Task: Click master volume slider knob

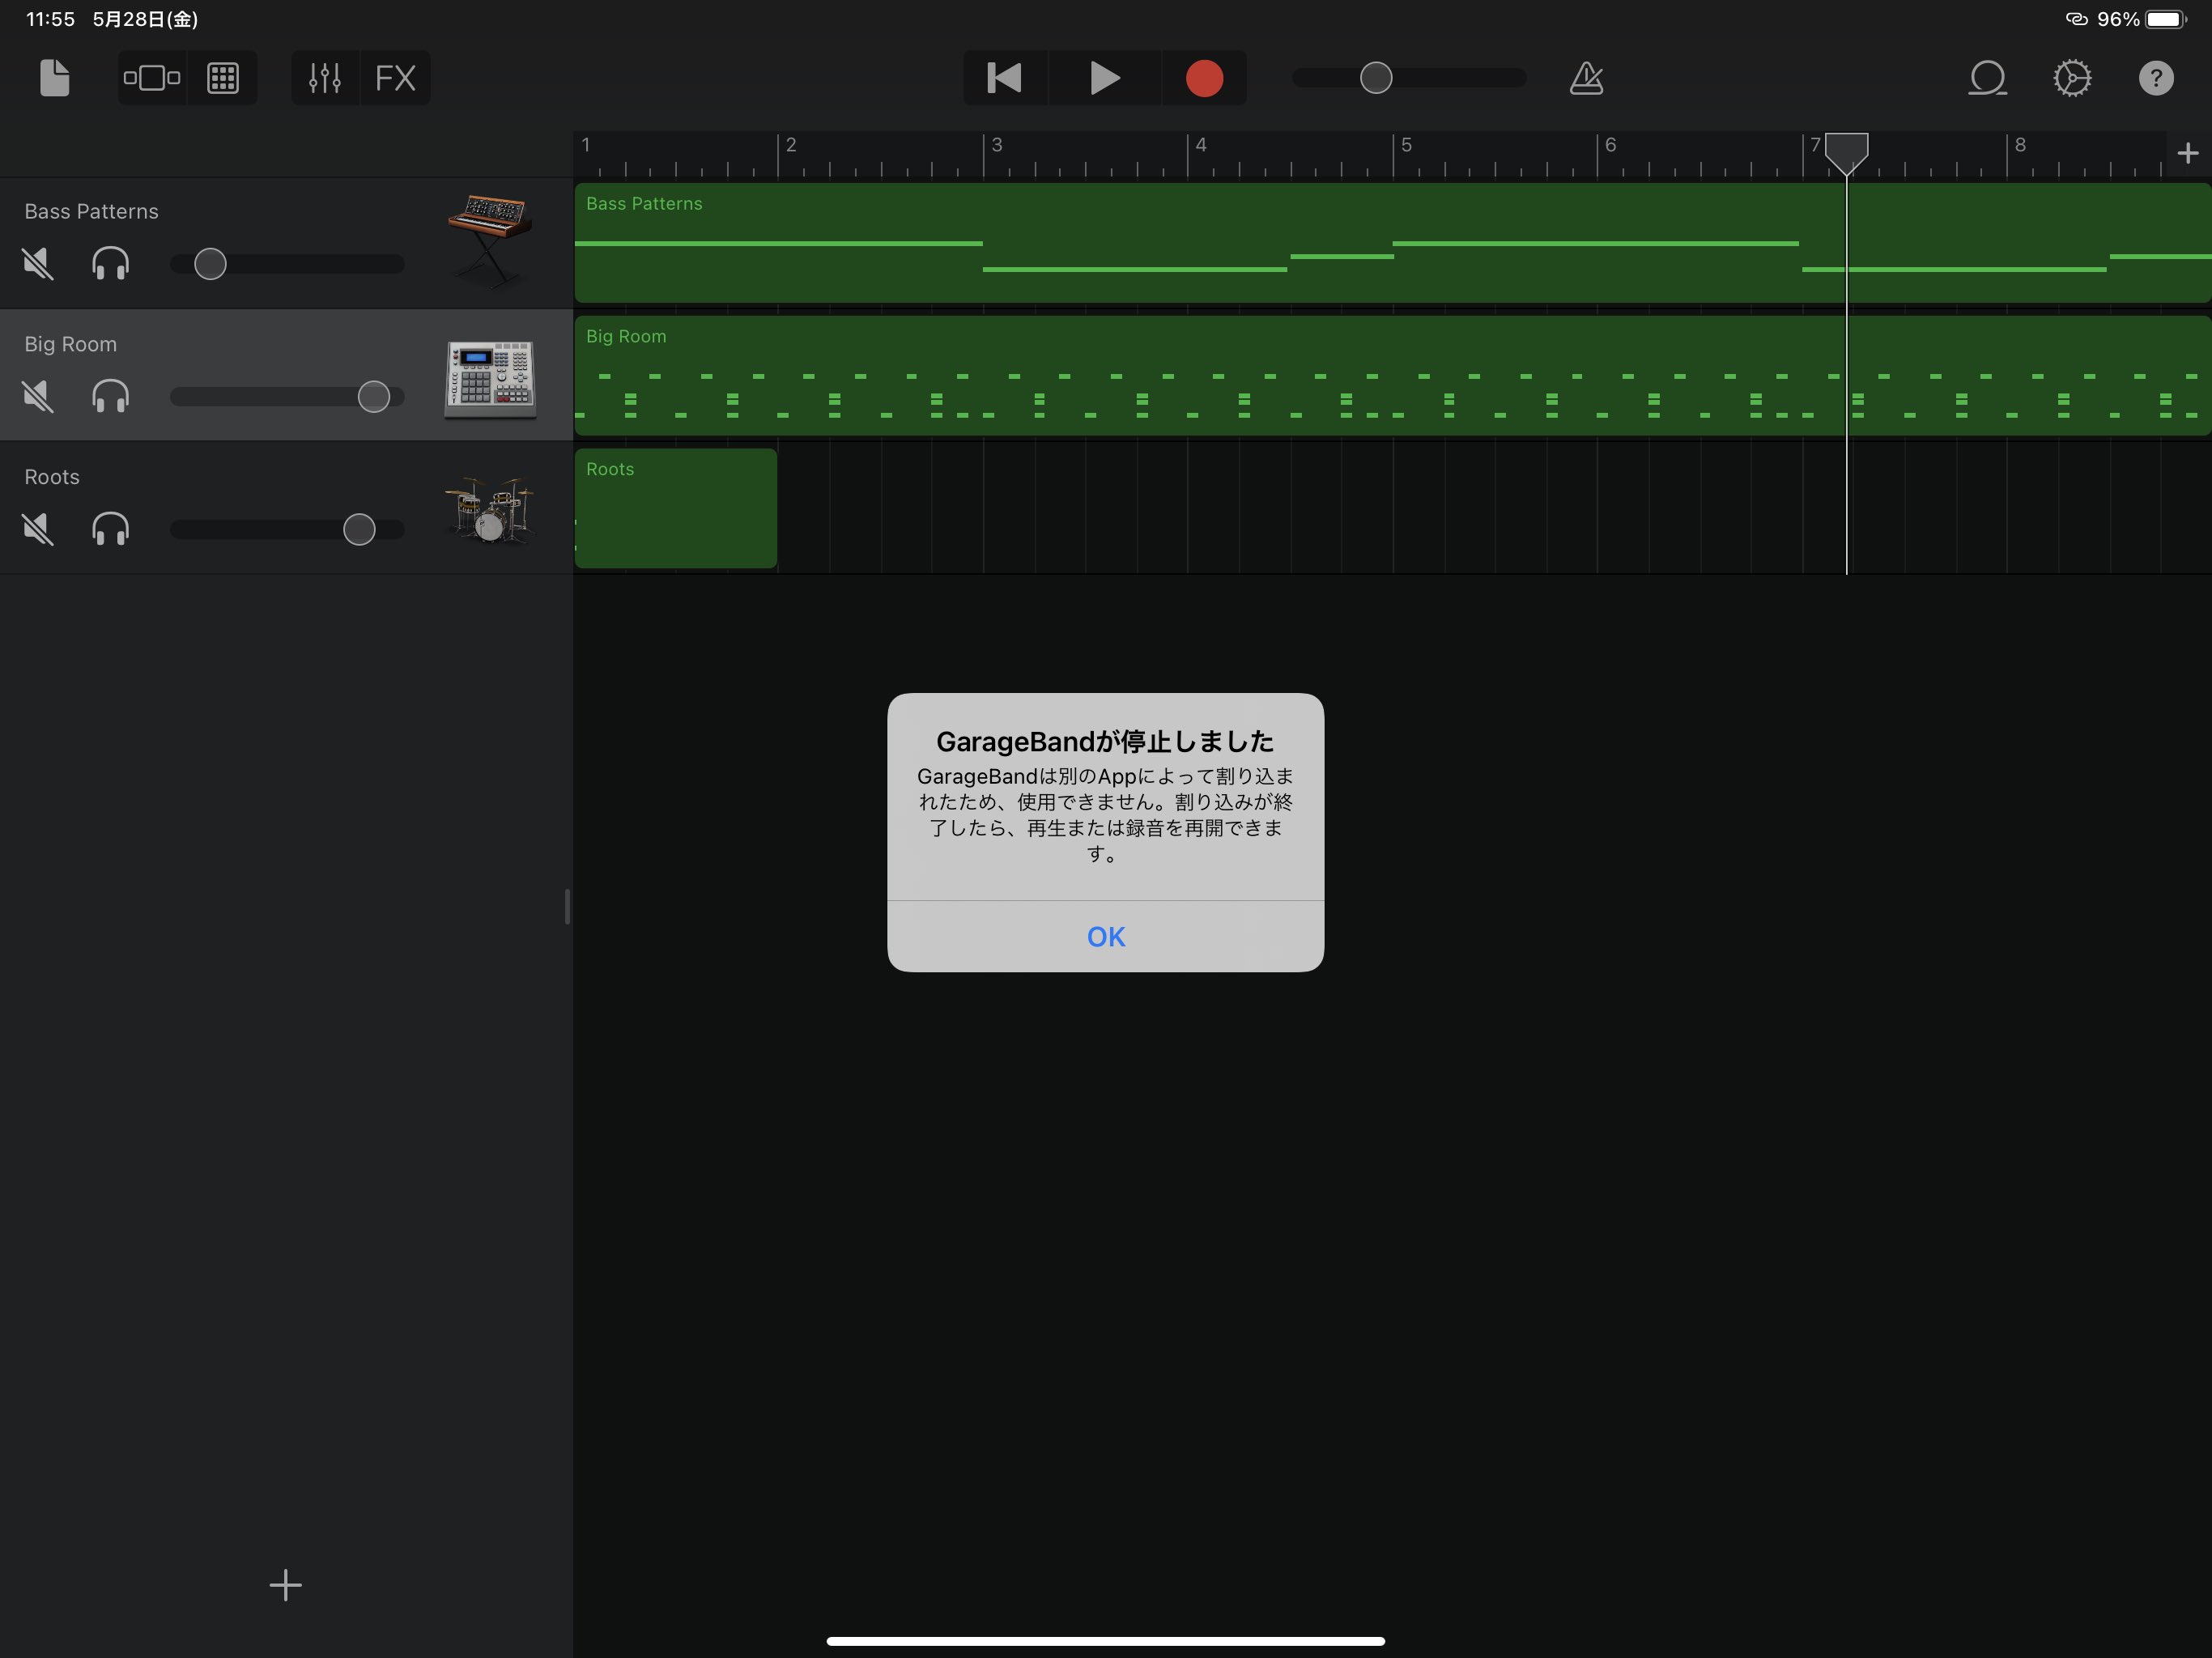Action: coord(1376,78)
